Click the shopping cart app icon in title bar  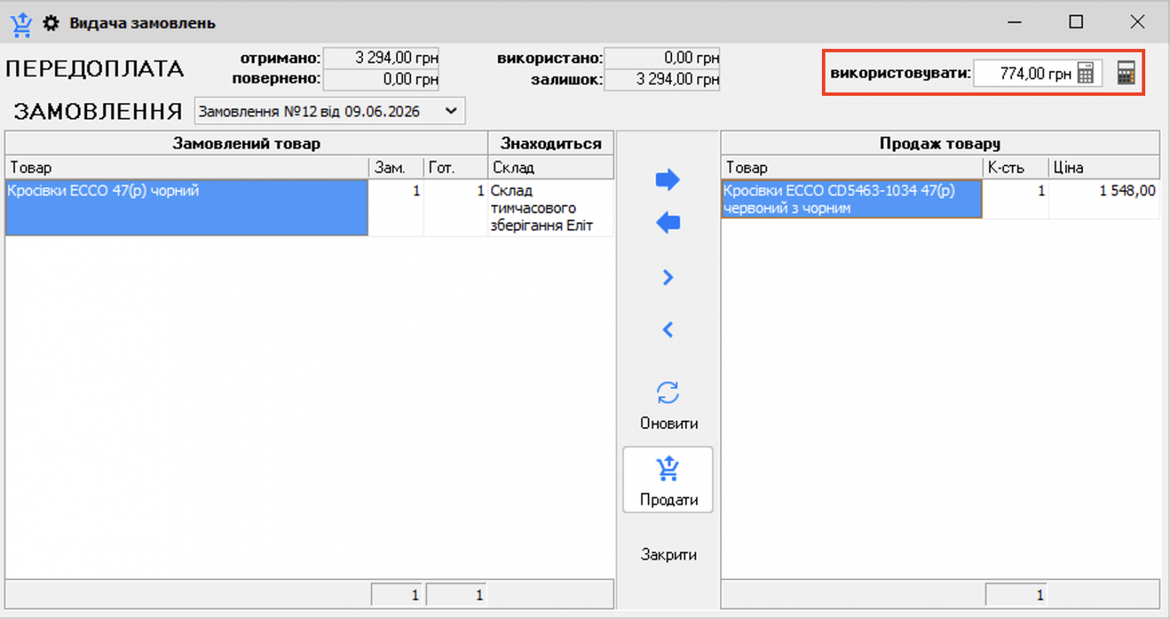click(x=21, y=24)
